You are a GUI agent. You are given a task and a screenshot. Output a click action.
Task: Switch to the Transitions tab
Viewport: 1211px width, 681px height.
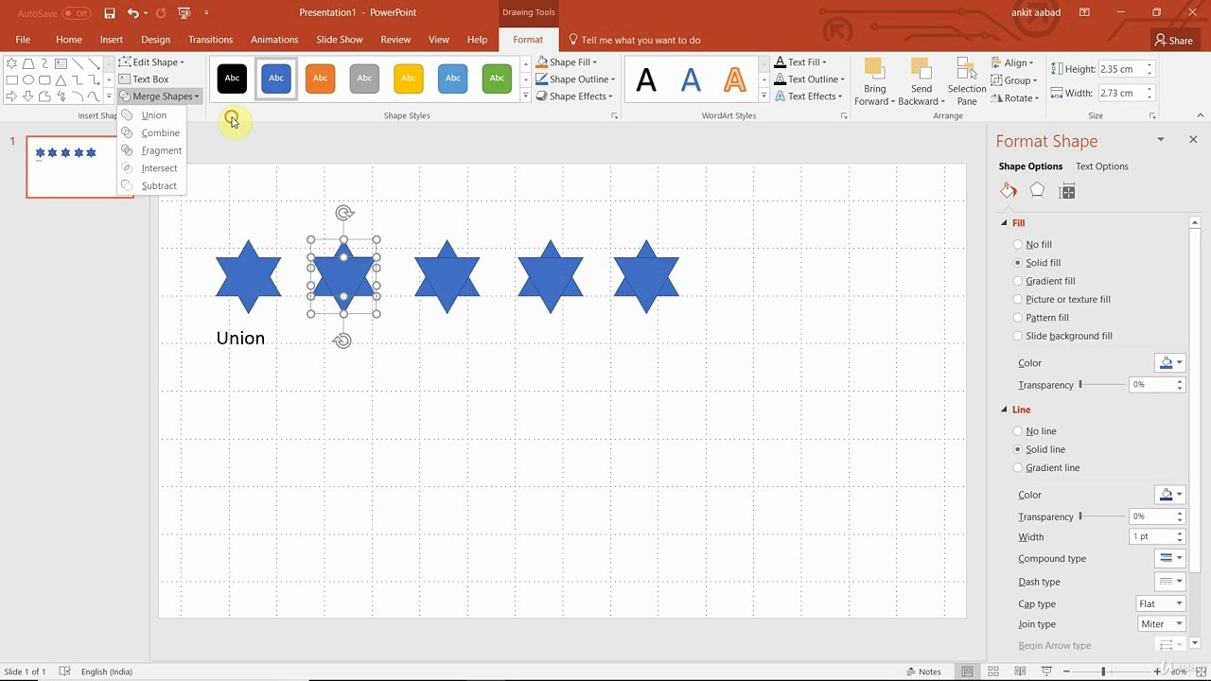(x=210, y=40)
